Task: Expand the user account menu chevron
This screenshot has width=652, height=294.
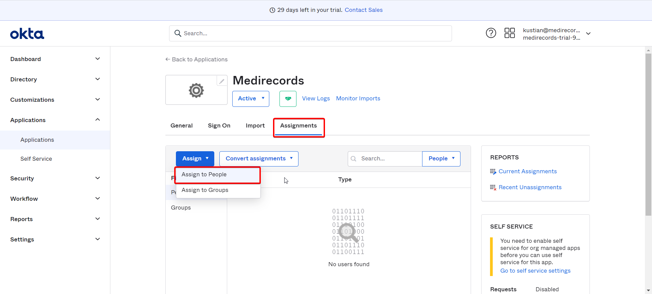Action: tap(588, 34)
